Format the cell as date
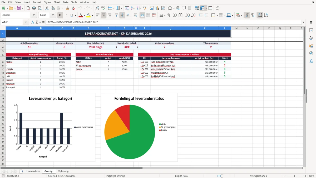Image resolution: width=316 pixels, height=178 pixels. click(180, 15)
